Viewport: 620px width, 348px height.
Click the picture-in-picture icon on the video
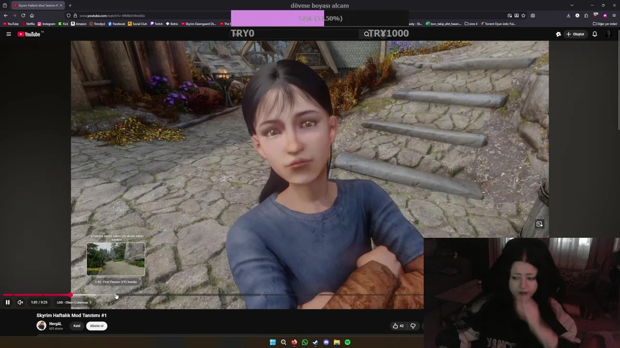point(539,224)
